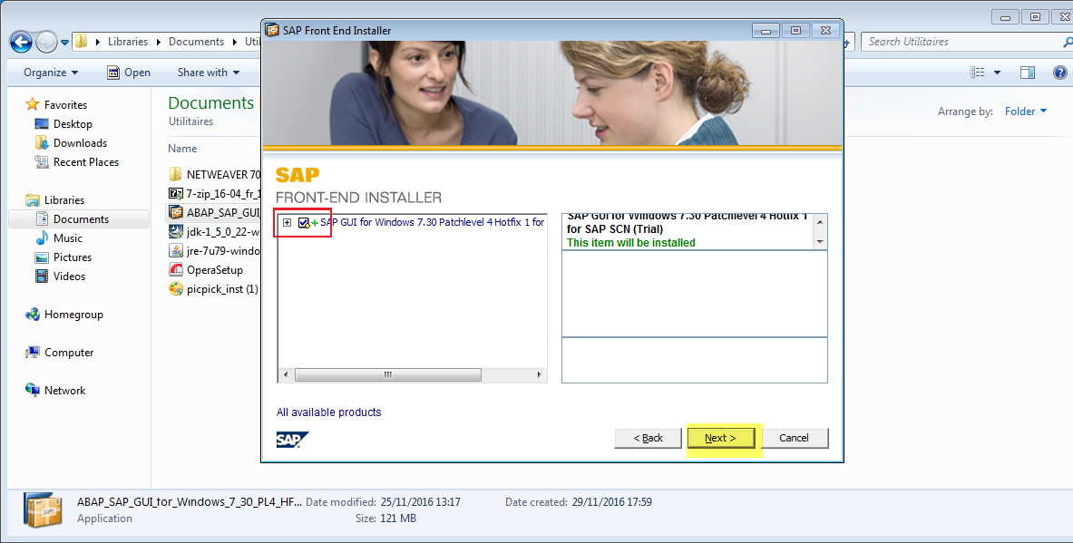Open the Organize dropdown menu
1073x543 pixels.
50,72
